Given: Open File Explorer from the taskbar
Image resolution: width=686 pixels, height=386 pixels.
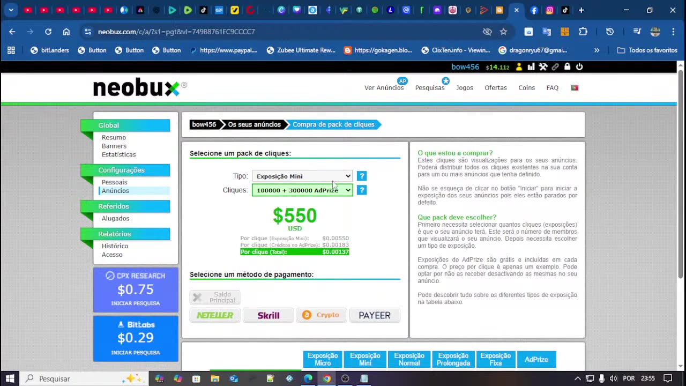Looking at the screenshot, I should pyautogui.click(x=215, y=378).
